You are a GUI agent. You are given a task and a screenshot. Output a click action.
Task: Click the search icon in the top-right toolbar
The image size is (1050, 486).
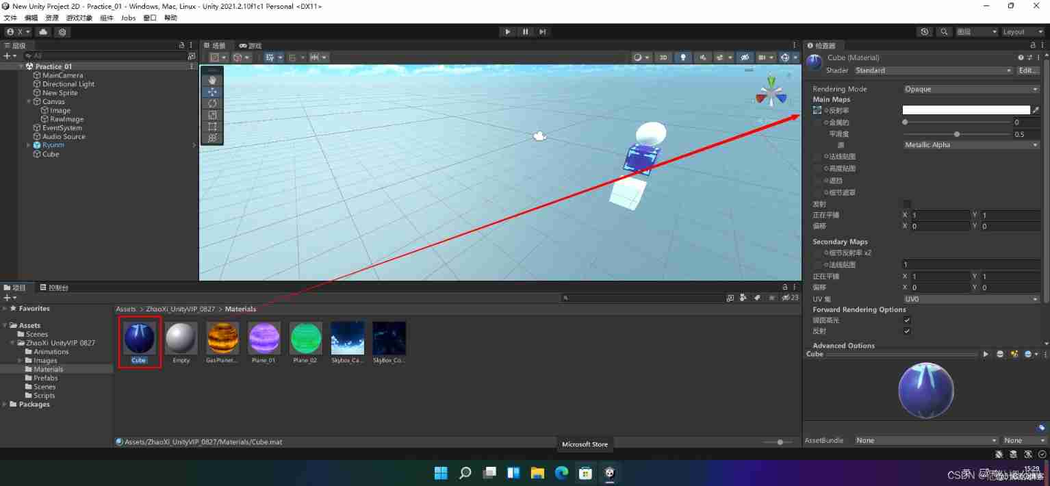[943, 31]
